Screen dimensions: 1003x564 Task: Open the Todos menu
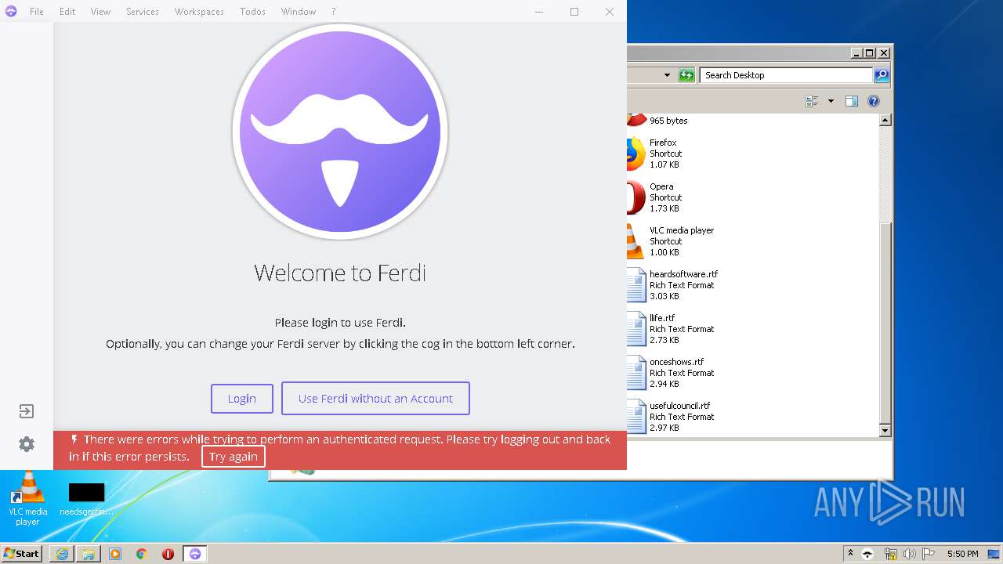click(252, 12)
